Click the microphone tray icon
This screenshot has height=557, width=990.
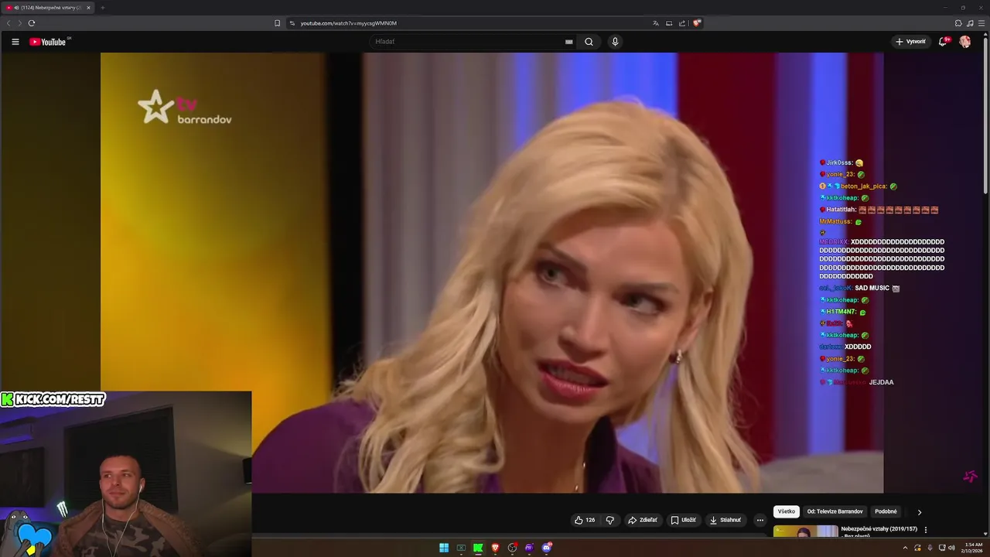[x=930, y=548]
